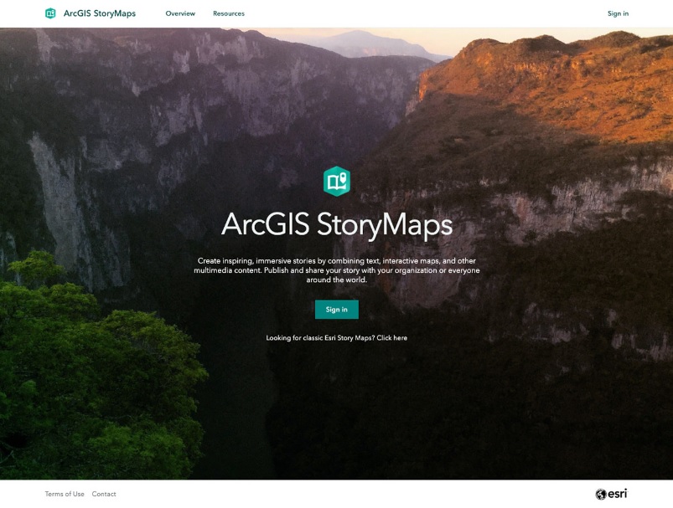Click the 'Create inspiring, immersive stories' description text

click(337, 270)
